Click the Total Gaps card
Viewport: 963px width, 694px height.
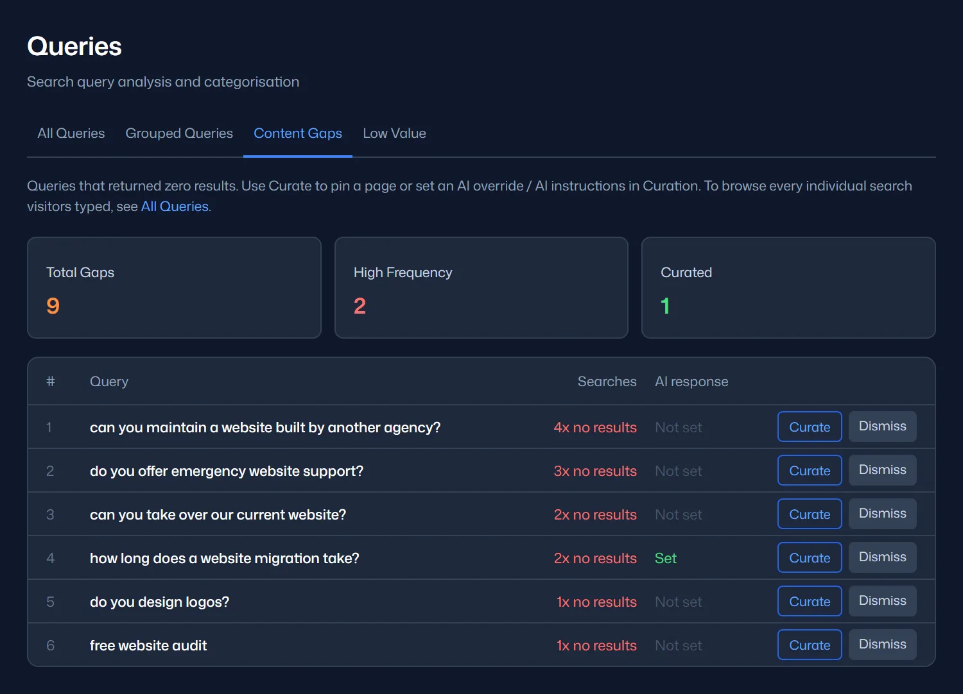tap(174, 287)
